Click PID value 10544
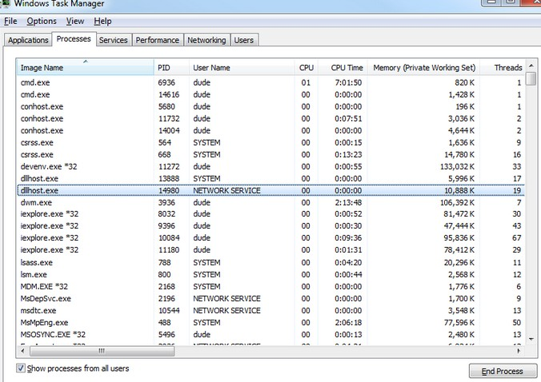The width and height of the screenshot is (541, 382). pos(169,311)
